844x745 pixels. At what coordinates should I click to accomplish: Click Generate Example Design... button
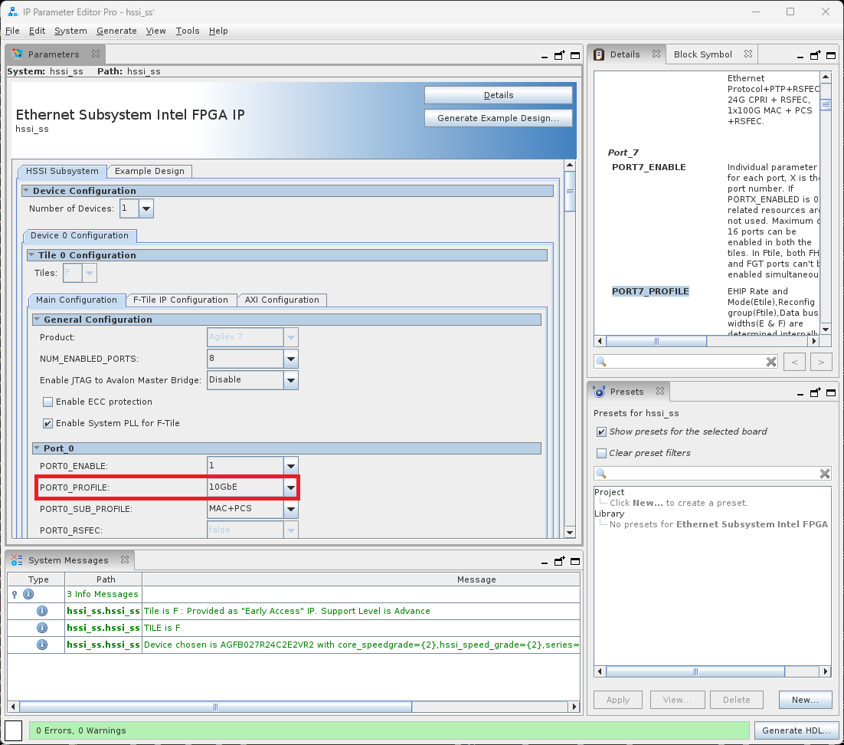pos(498,118)
